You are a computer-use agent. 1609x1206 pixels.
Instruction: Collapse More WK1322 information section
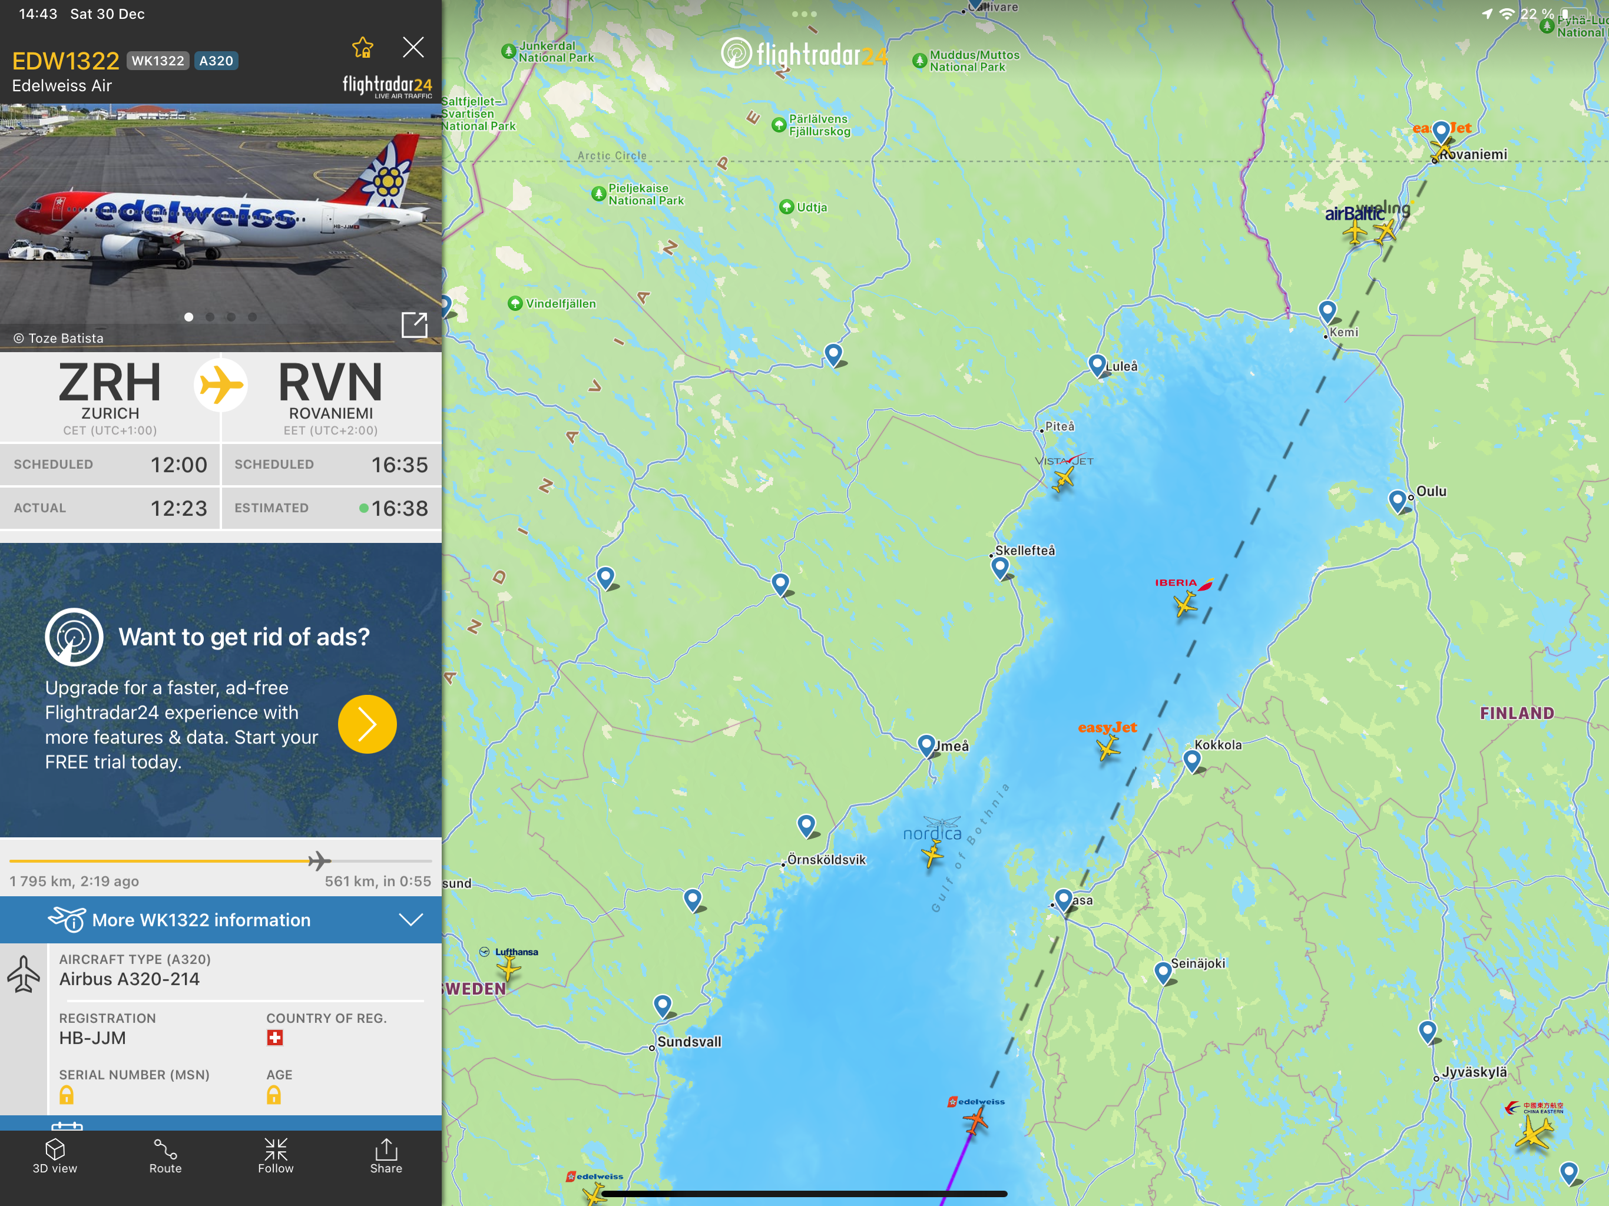411,919
